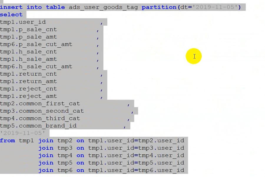Click the 'select' keyword

pyautogui.click(x=11, y=15)
